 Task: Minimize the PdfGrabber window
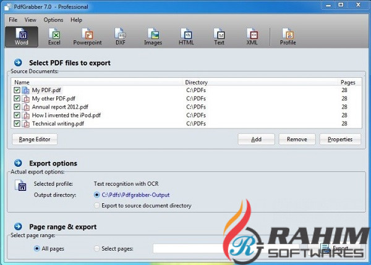pyautogui.click(x=328, y=5)
